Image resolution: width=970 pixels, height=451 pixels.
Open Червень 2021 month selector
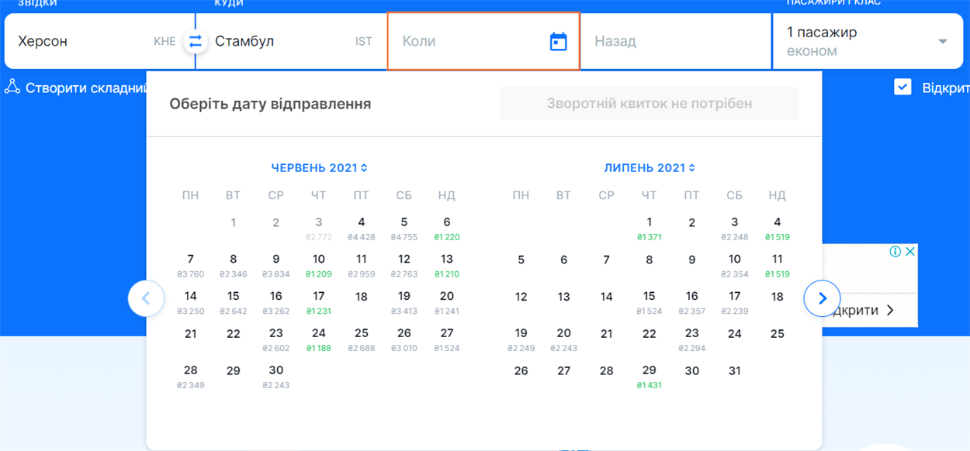(x=319, y=167)
